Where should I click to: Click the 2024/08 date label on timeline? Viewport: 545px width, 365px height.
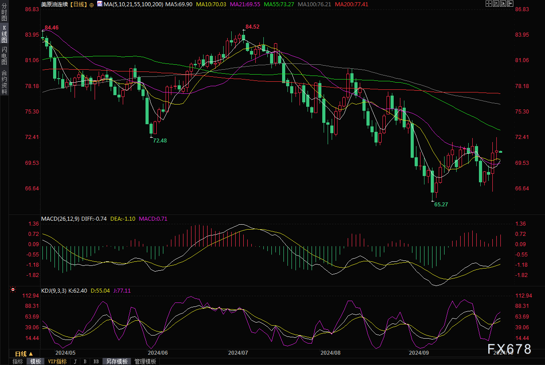click(x=330, y=352)
